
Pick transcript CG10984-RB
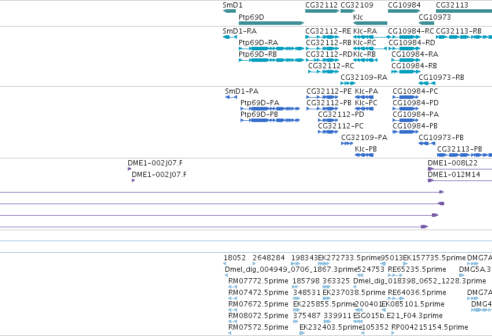click(x=406, y=72)
